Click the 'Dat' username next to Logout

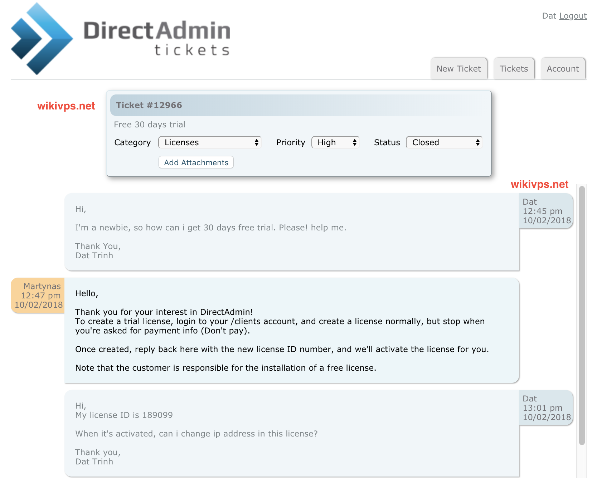(549, 16)
